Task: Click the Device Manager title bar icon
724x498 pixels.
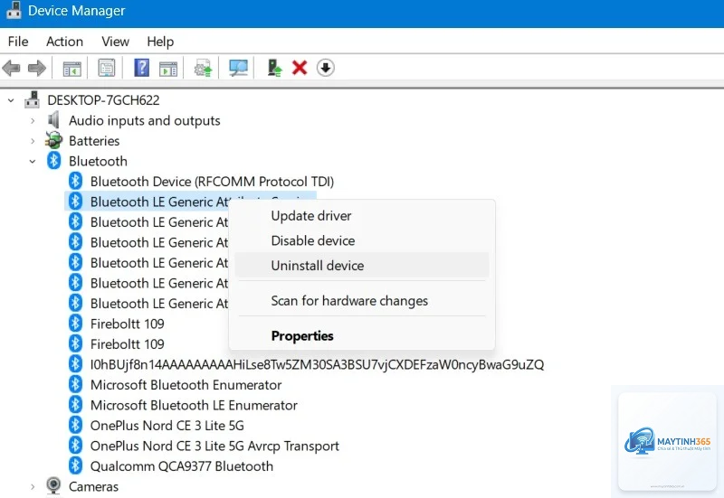Action: (x=14, y=10)
